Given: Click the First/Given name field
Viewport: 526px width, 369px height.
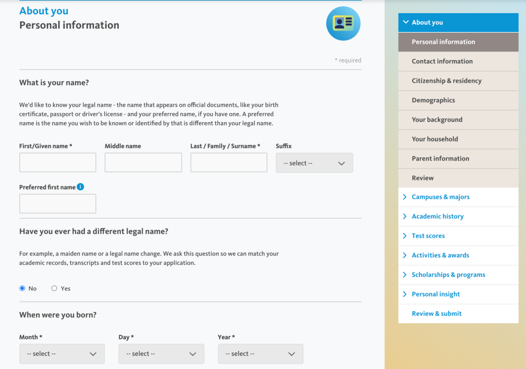Looking at the screenshot, I should 57,163.
